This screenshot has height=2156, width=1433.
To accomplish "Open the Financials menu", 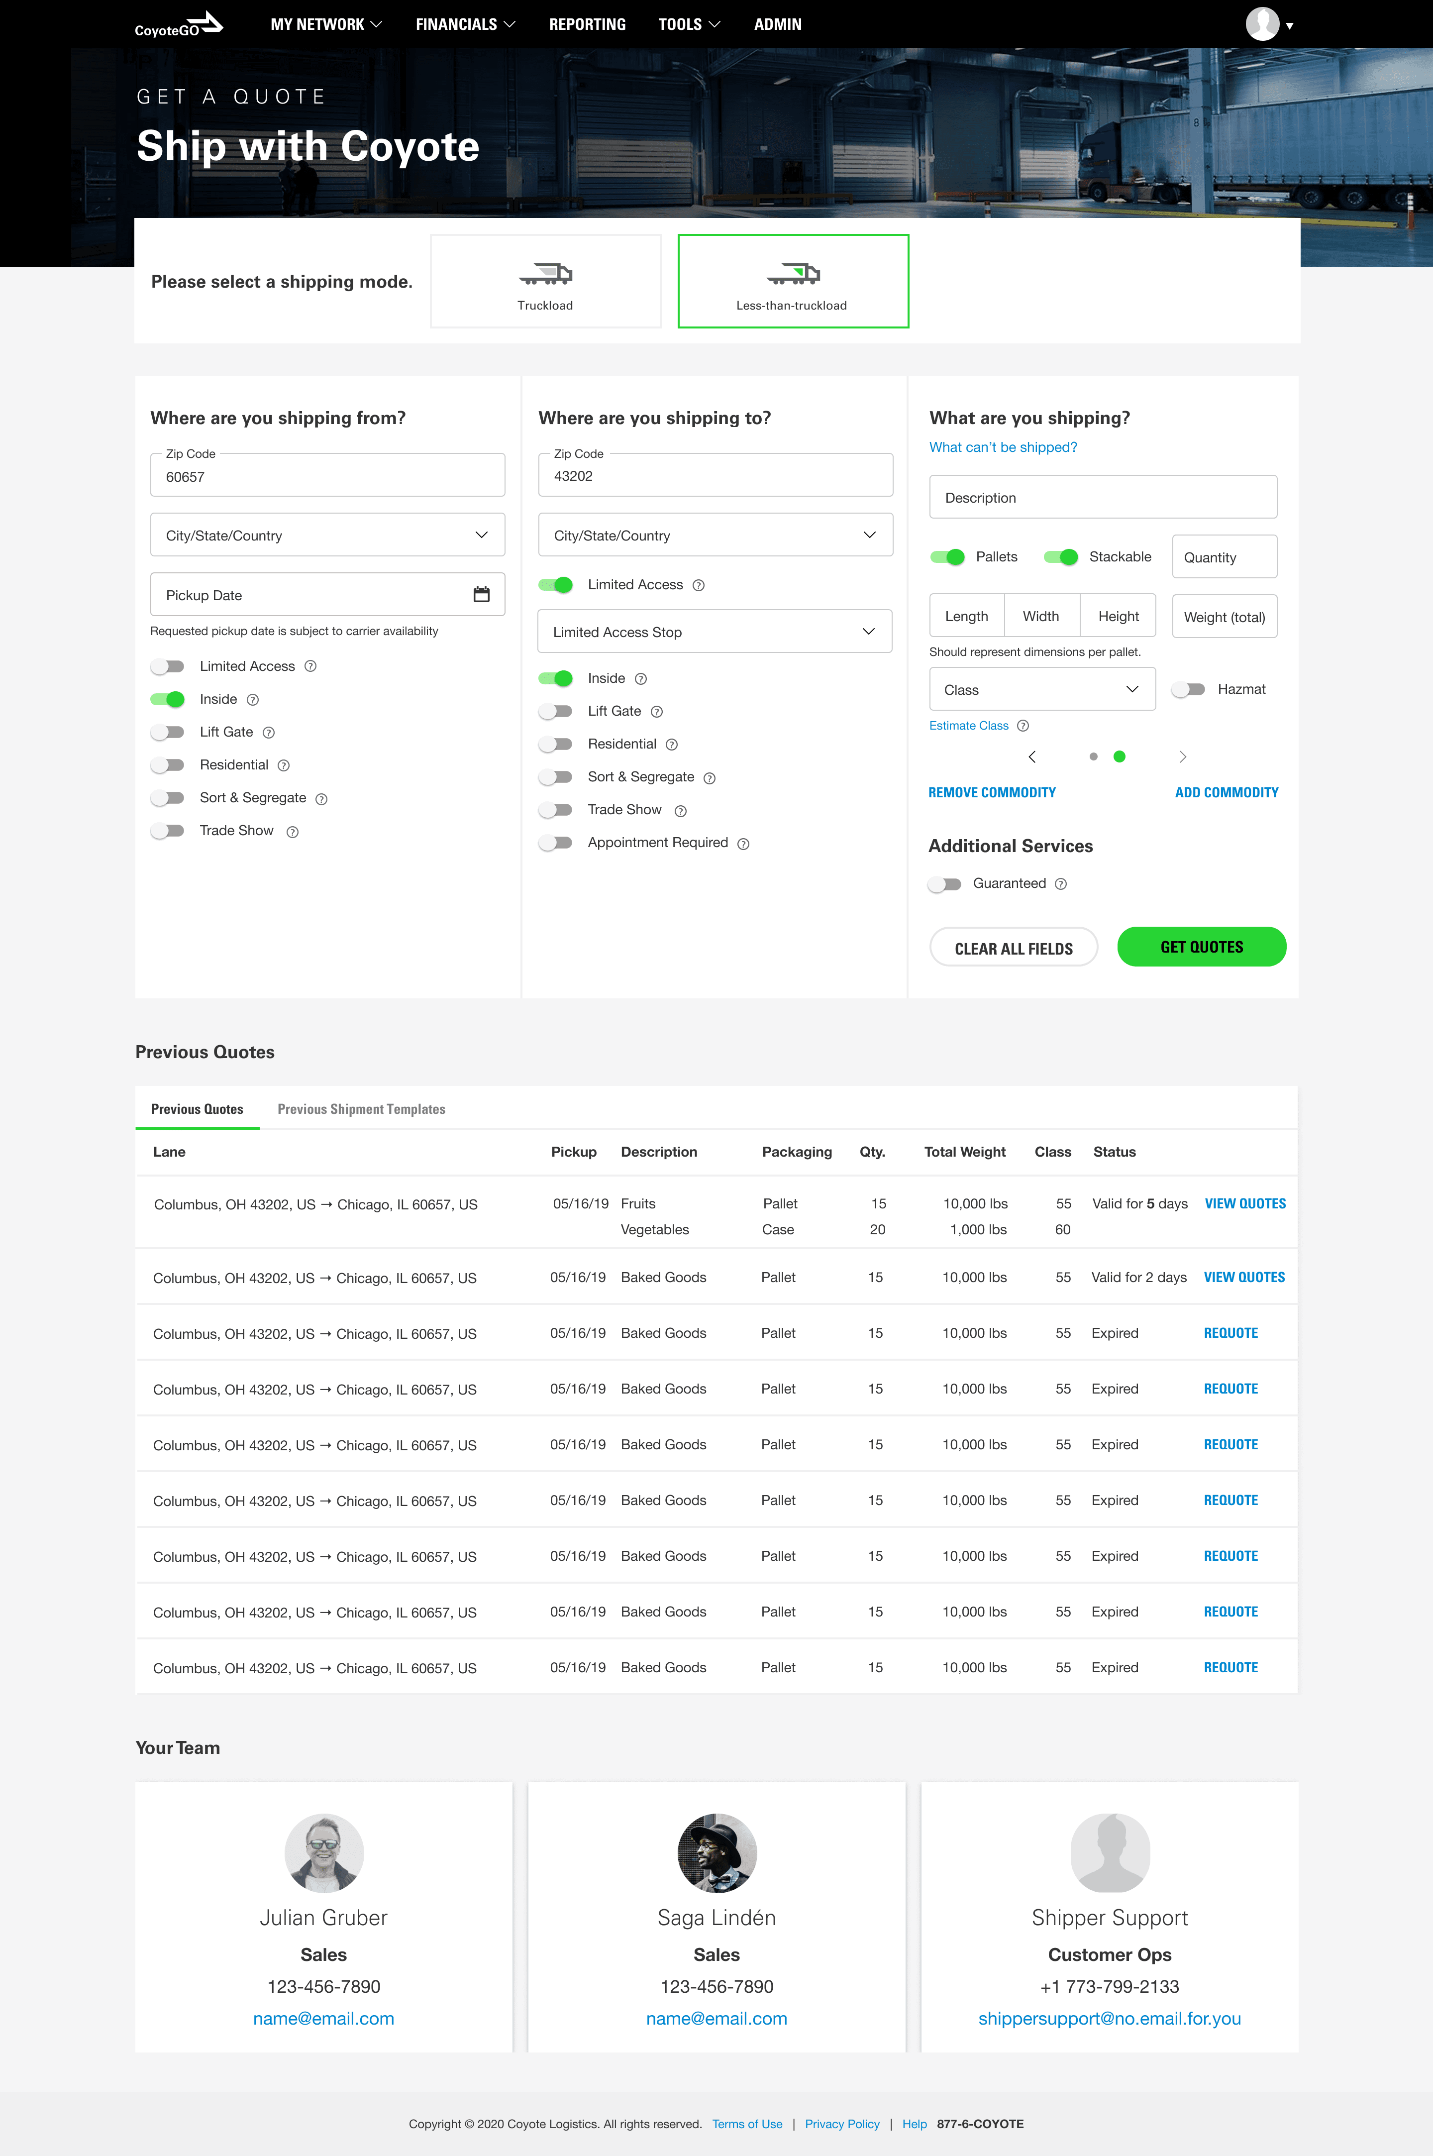I will pos(464,25).
